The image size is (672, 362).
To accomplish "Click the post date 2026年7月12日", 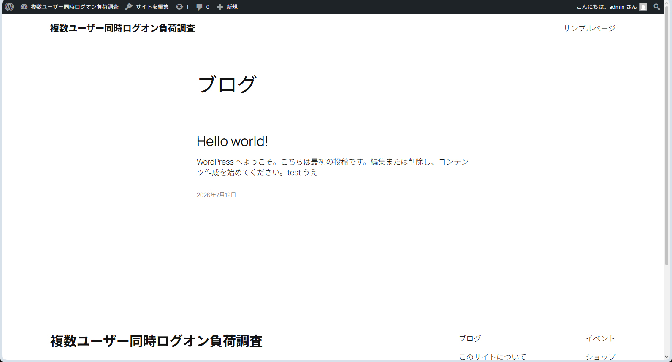I will [x=216, y=195].
